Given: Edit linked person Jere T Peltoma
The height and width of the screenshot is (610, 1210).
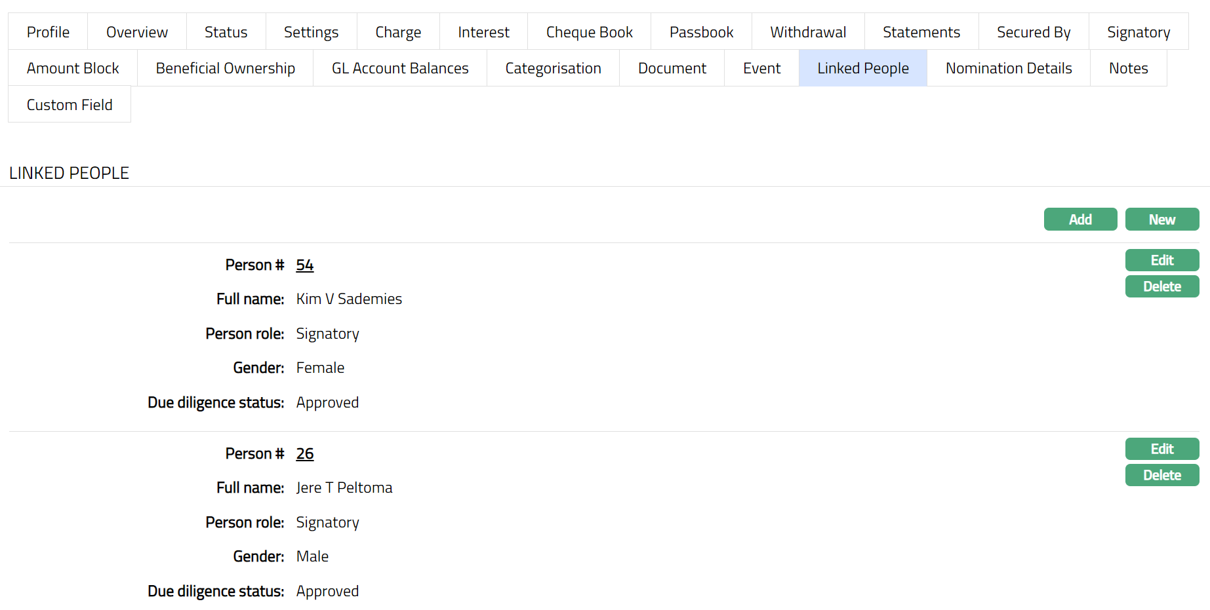Looking at the screenshot, I should pyautogui.click(x=1161, y=449).
